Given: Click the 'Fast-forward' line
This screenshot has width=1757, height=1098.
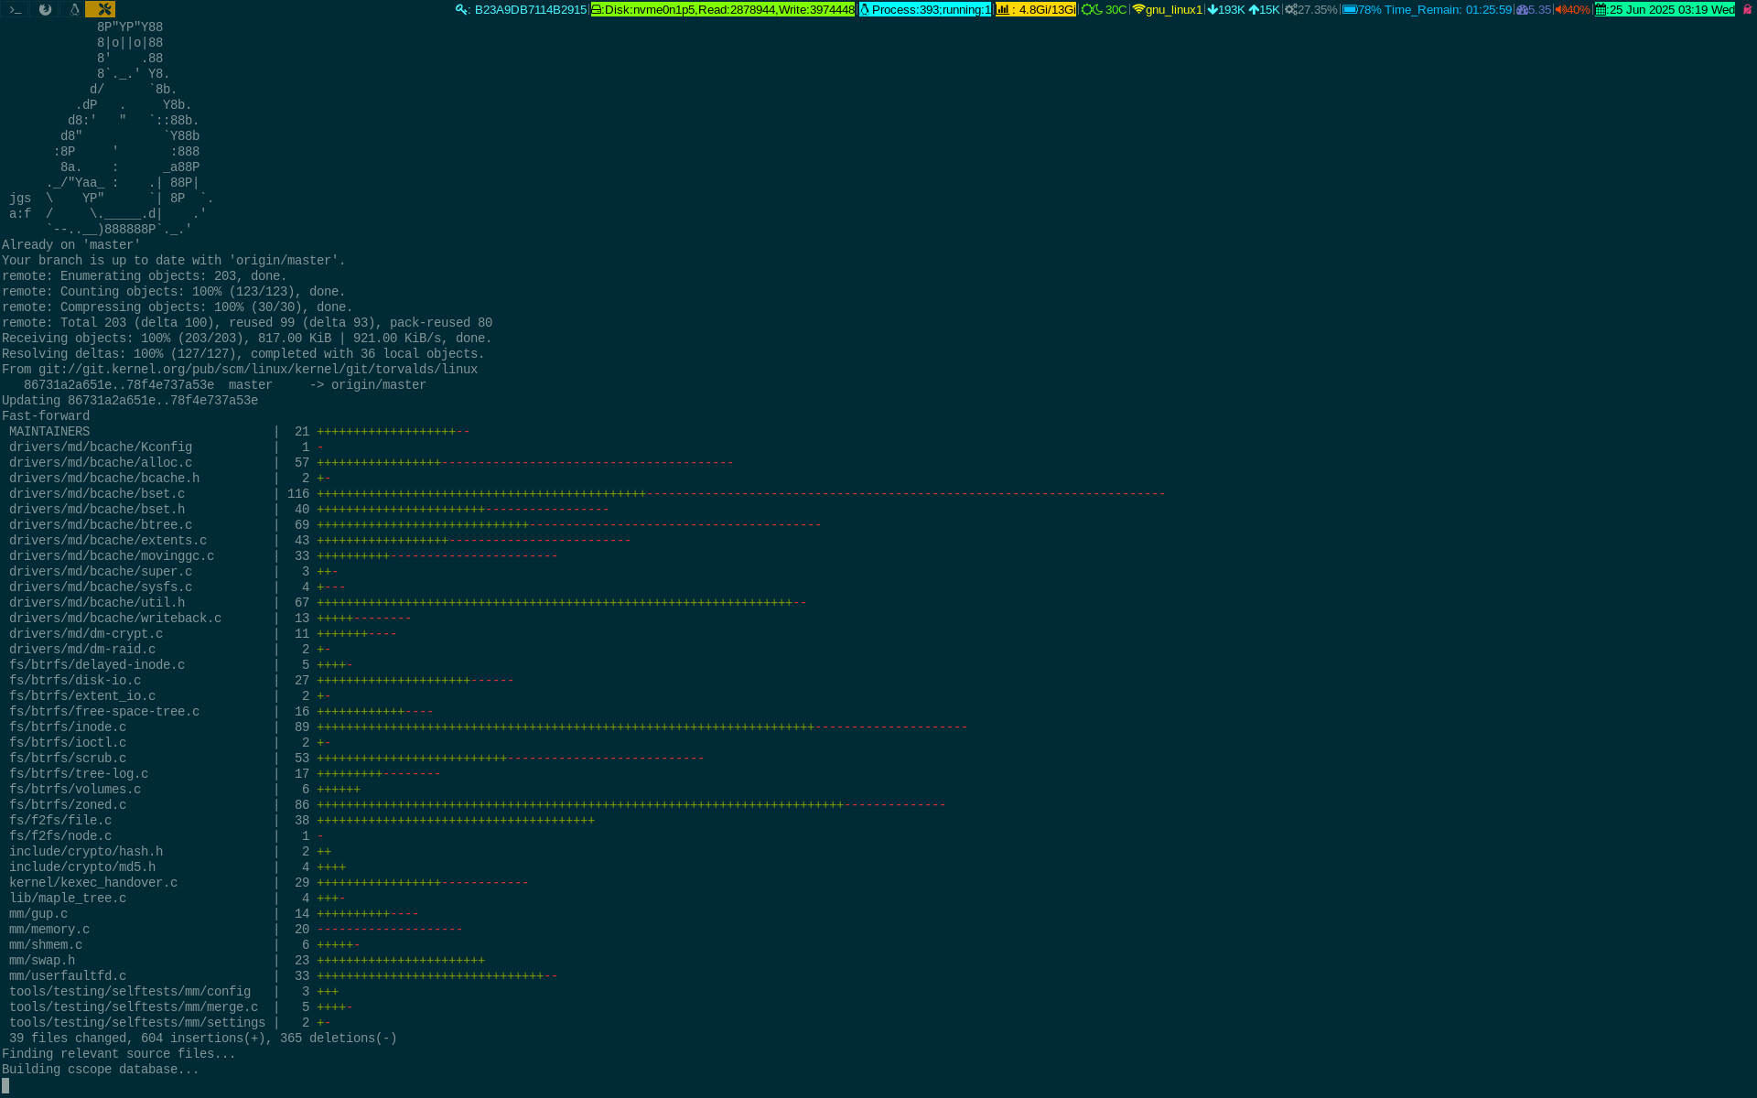Looking at the screenshot, I should pyautogui.click(x=46, y=416).
